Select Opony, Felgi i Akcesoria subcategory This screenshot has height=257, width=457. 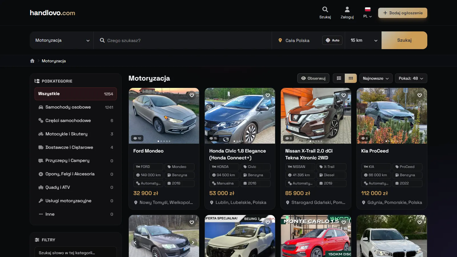point(76,174)
